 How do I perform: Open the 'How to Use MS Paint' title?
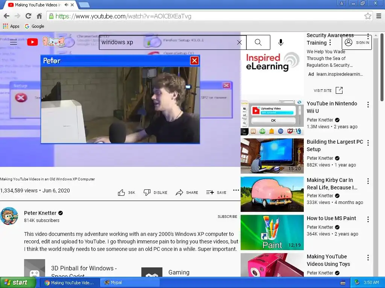[331, 218]
